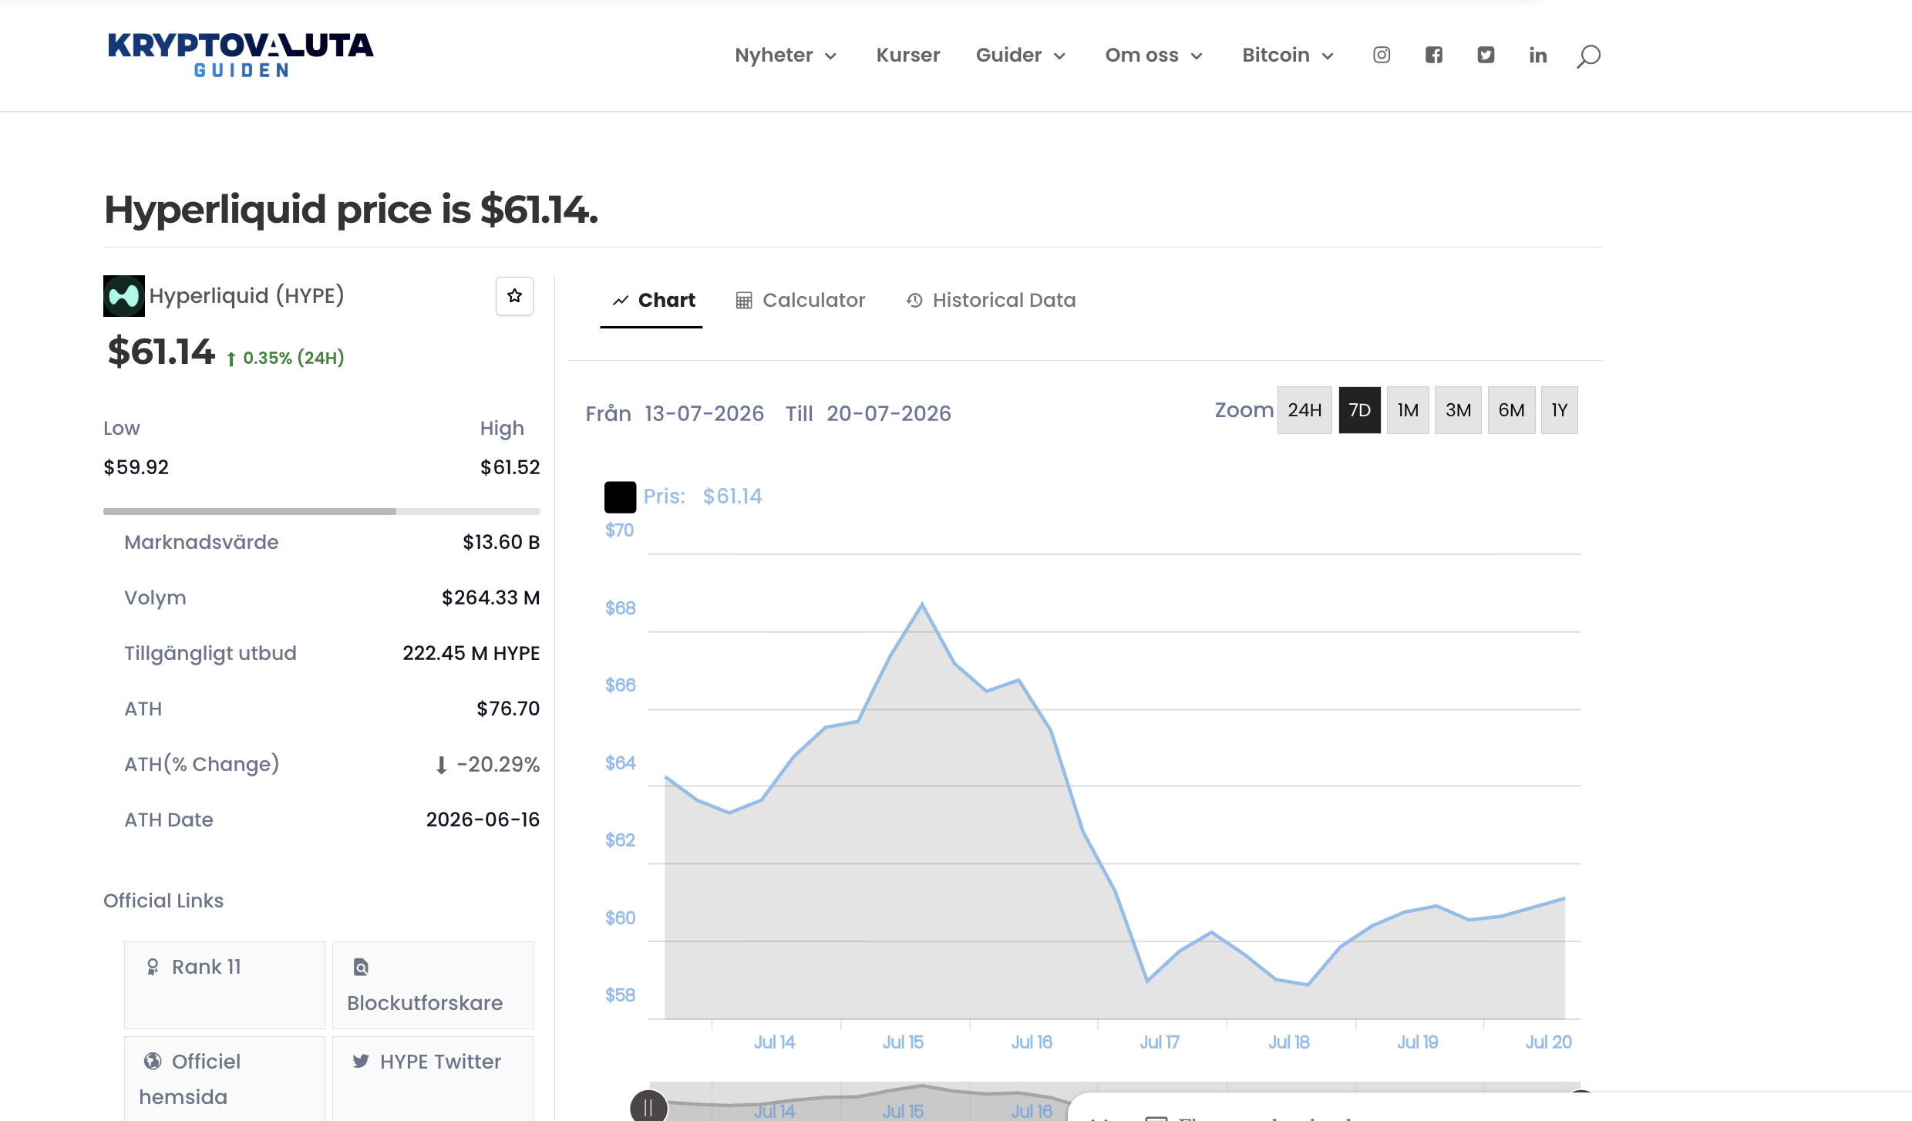Click the Volym value $264.33 M
This screenshot has width=1912, height=1121.
click(490, 598)
